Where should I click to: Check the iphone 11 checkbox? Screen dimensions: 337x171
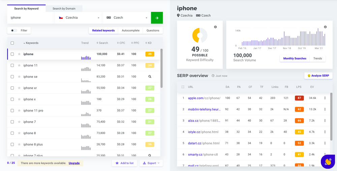click(x=12, y=66)
